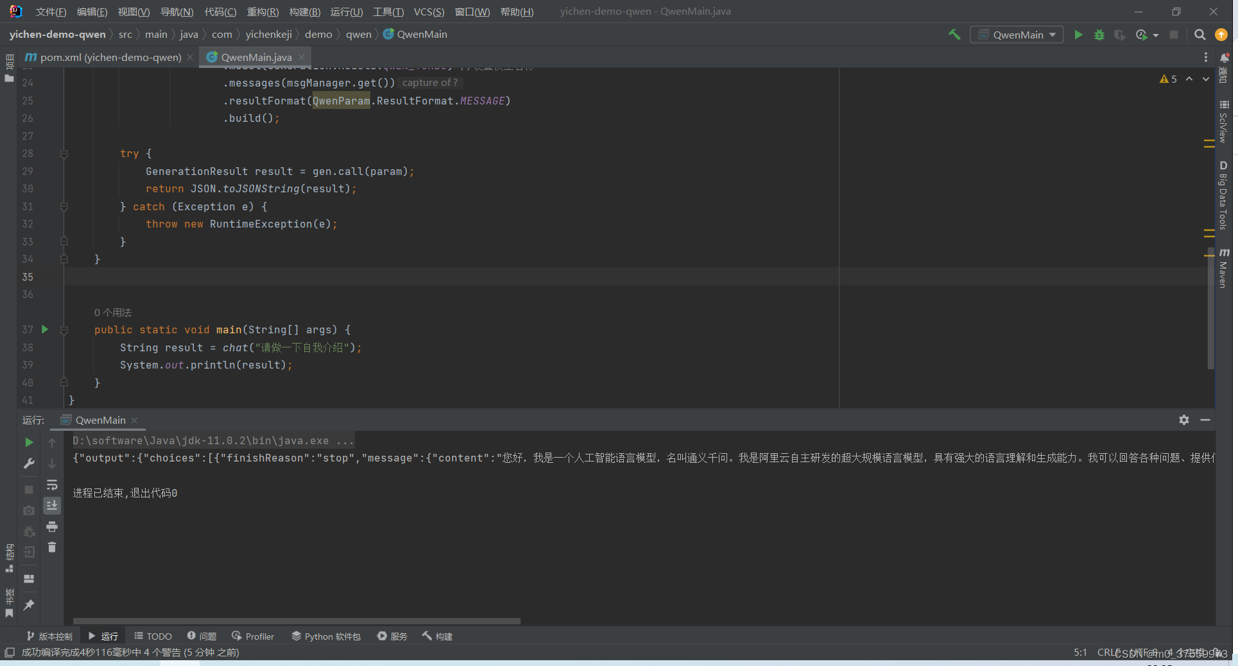
Task: Click the Run panel layout icon
Action: coord(29,578)
